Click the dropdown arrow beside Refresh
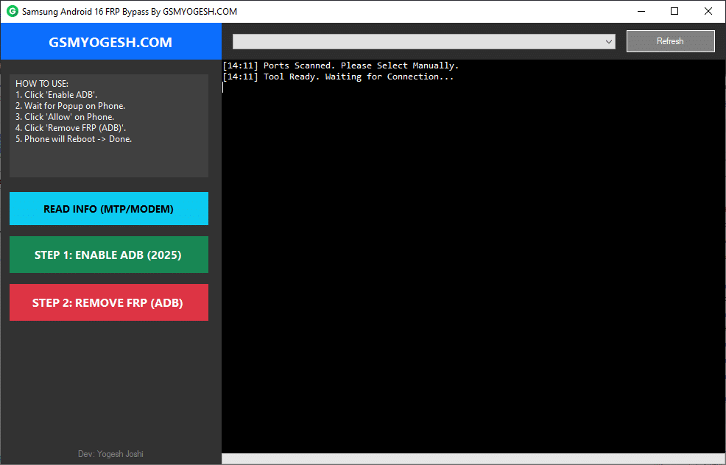This screenshot has width=726, height=465. pyautogui.click(x=609, y=41)
